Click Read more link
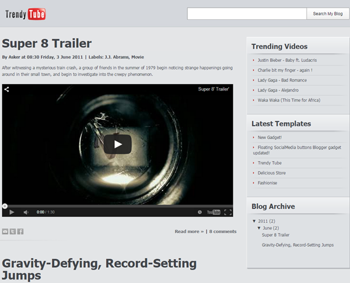 pyautogui.click(x=189, y=232)
